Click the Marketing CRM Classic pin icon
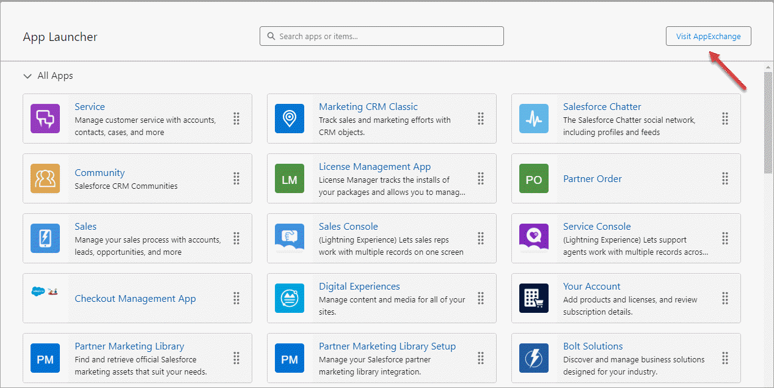Image resolution: width=774 pixels, height=388 pixels. [x=290, y=119]
